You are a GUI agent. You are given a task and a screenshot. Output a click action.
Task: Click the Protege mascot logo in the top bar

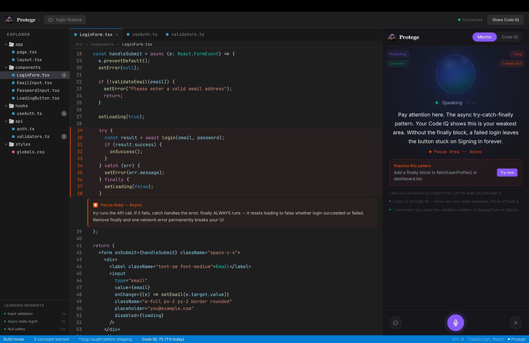(9, 20)
